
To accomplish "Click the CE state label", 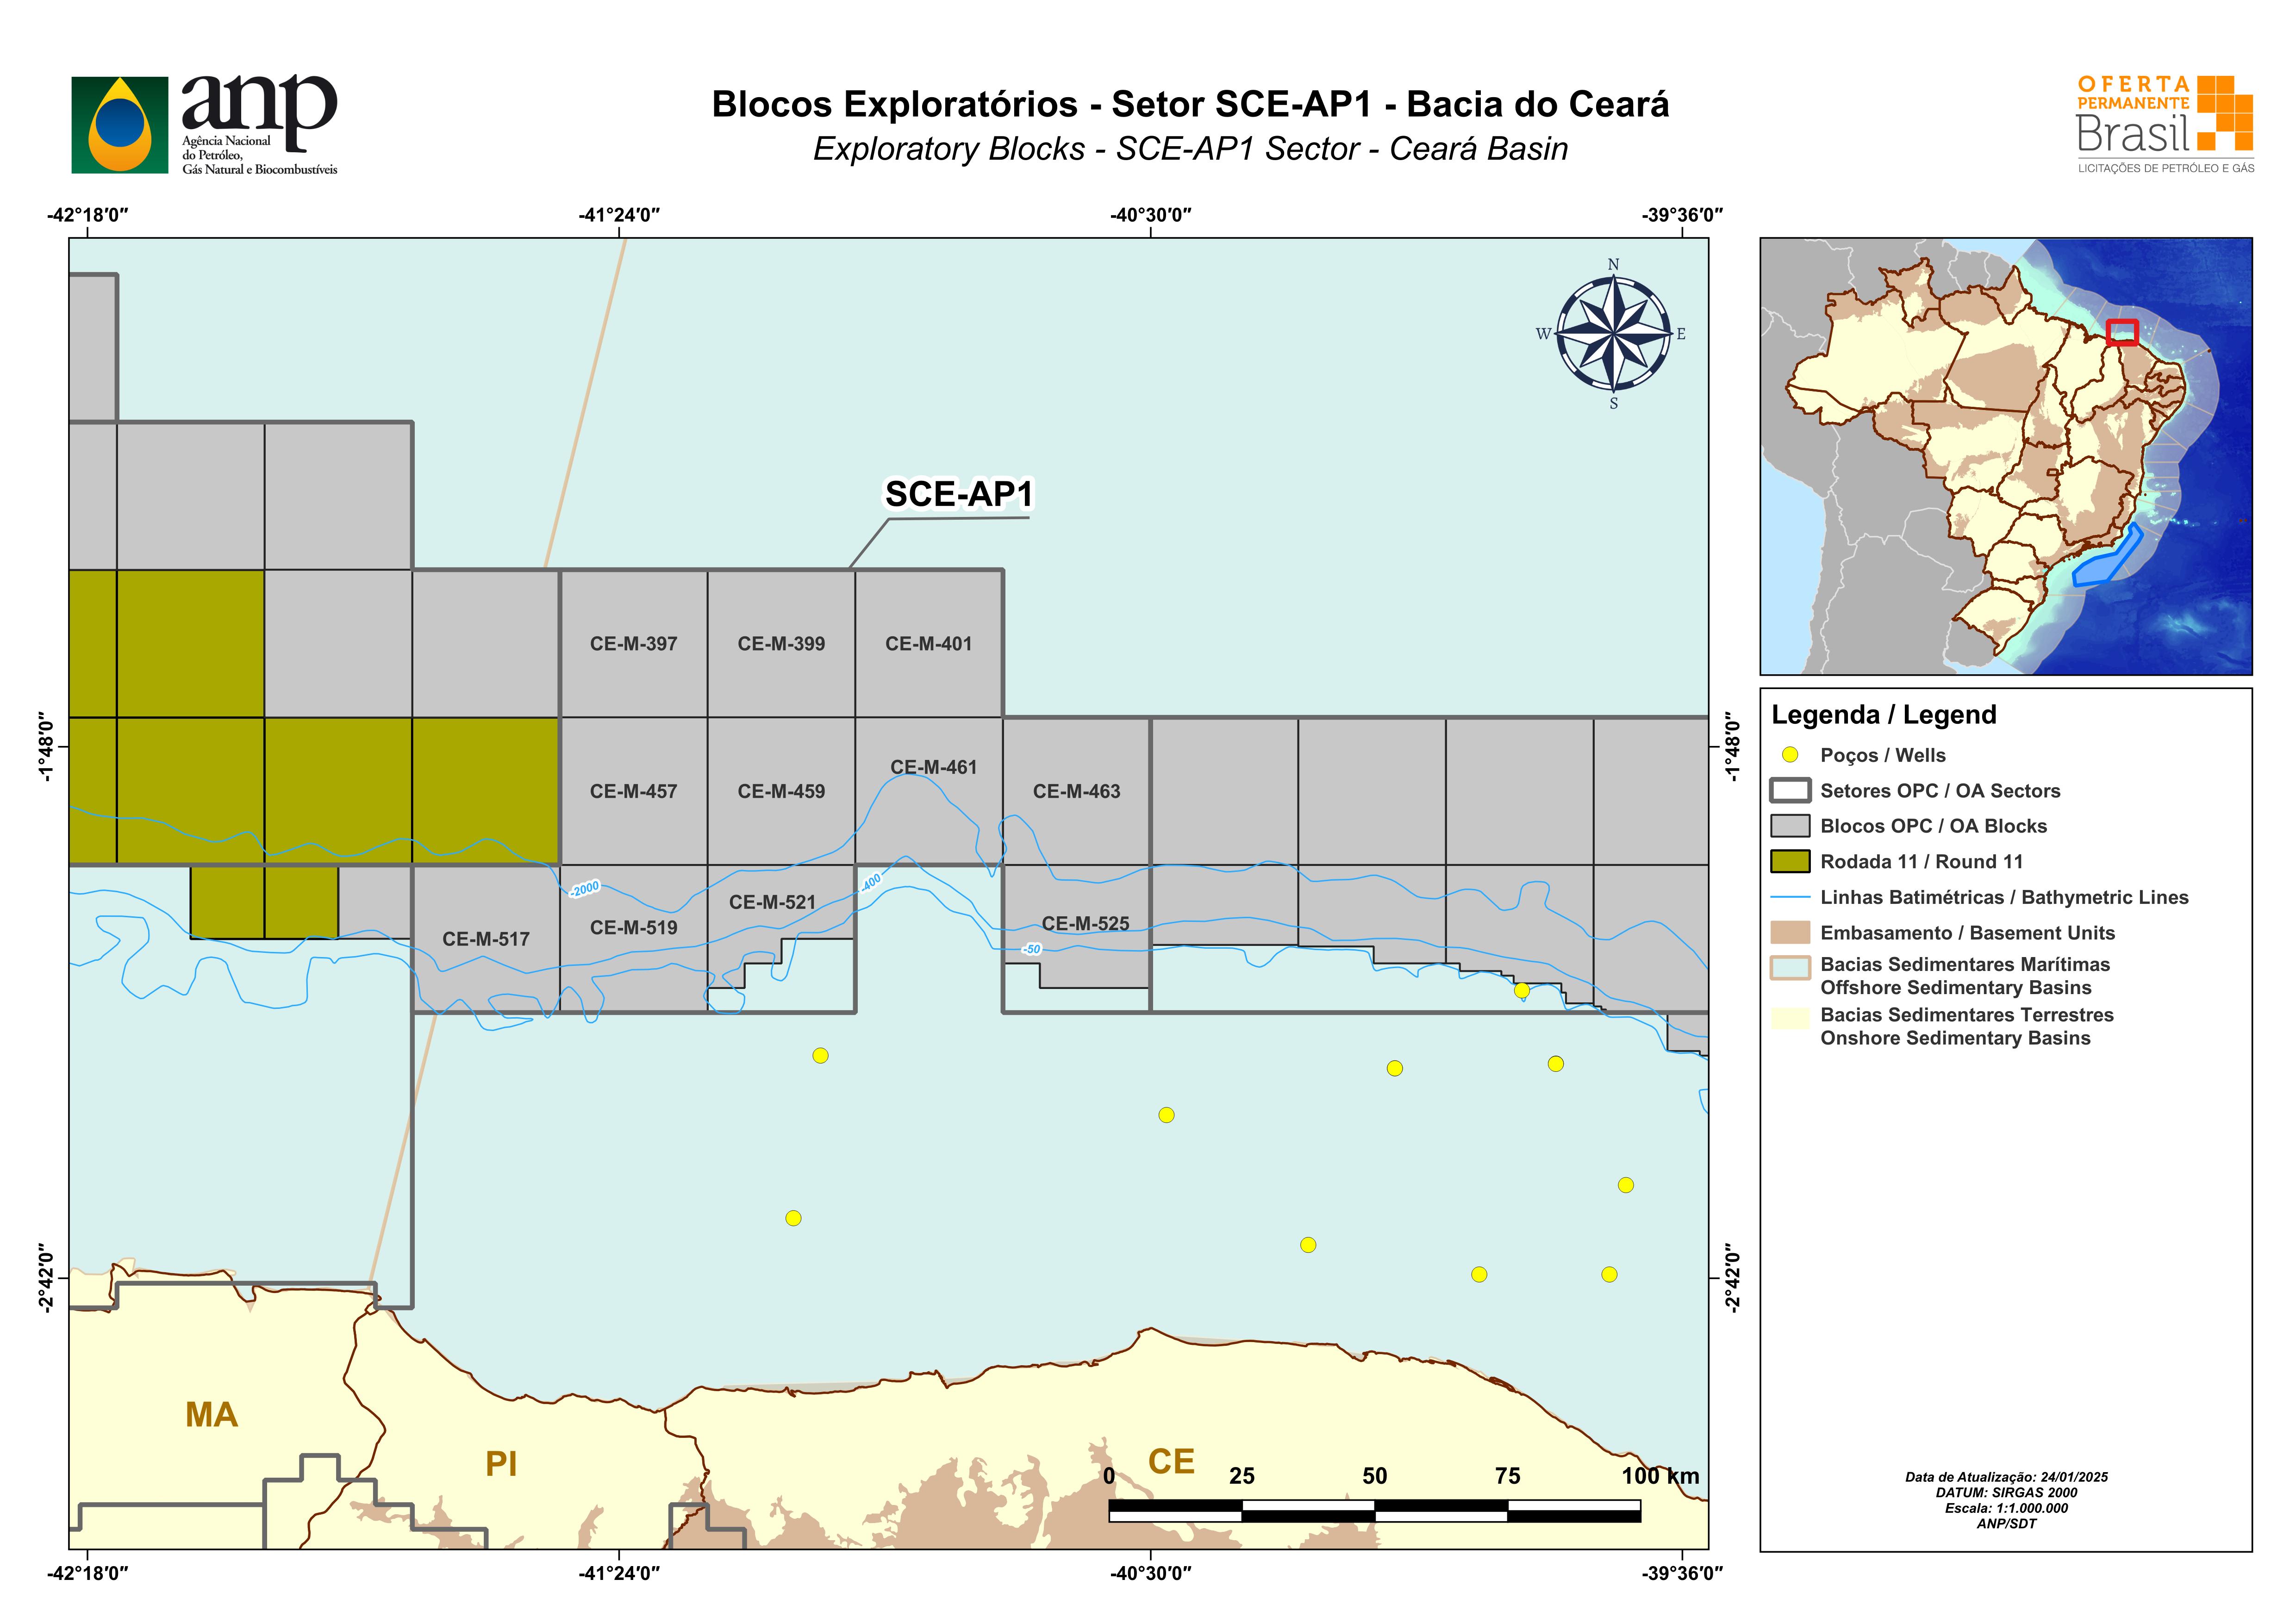I will click(x=1171, y=1462).
